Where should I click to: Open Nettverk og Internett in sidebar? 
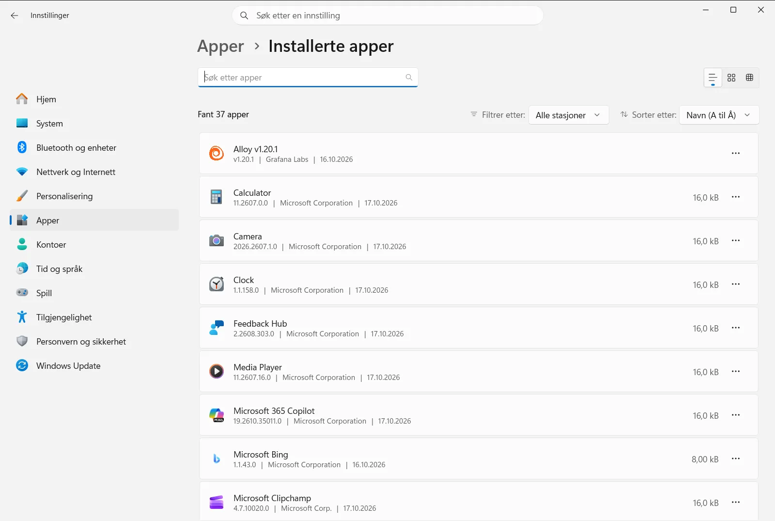[x=94, y=172]
